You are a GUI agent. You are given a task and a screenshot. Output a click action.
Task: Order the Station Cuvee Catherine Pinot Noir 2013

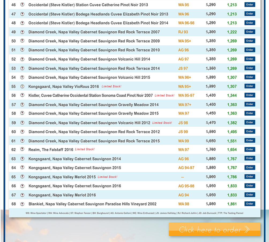(x=250, y=5)
